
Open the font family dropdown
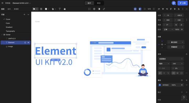[171, 59]
